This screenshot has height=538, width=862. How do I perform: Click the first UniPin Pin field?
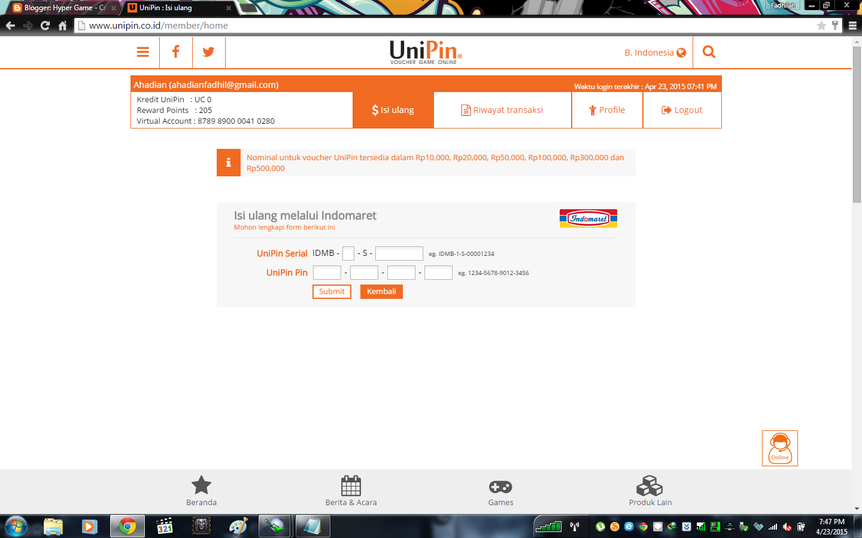coord(327,273)
